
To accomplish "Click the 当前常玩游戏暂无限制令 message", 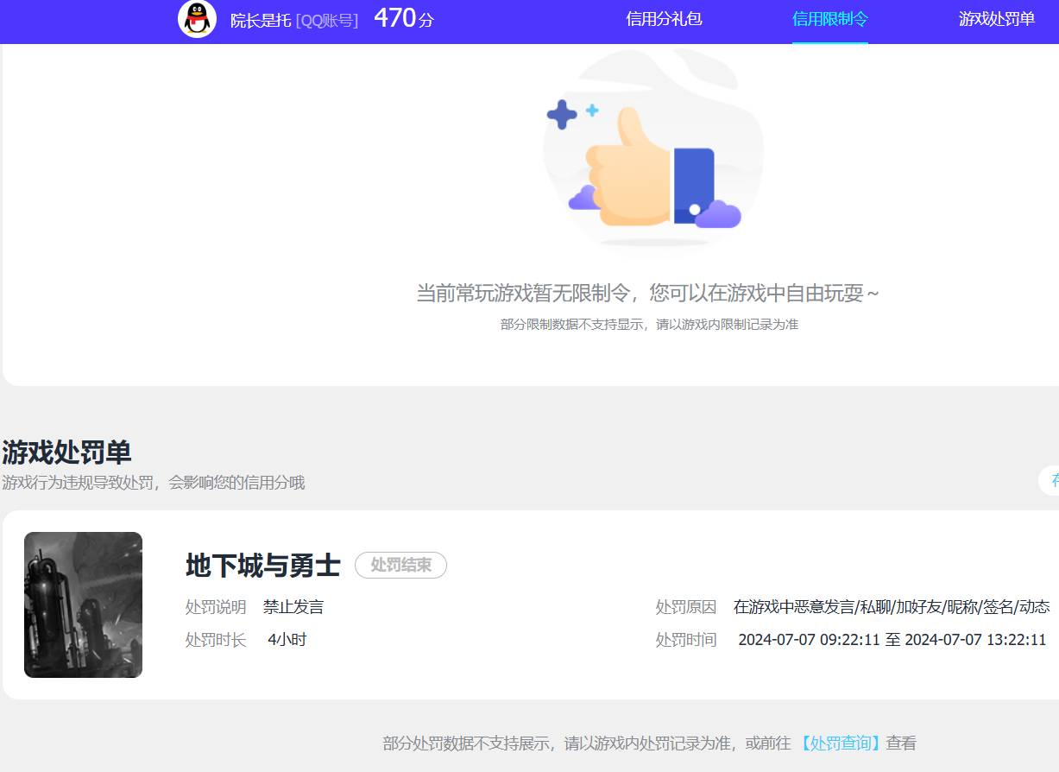I will [x=647, y=294].
